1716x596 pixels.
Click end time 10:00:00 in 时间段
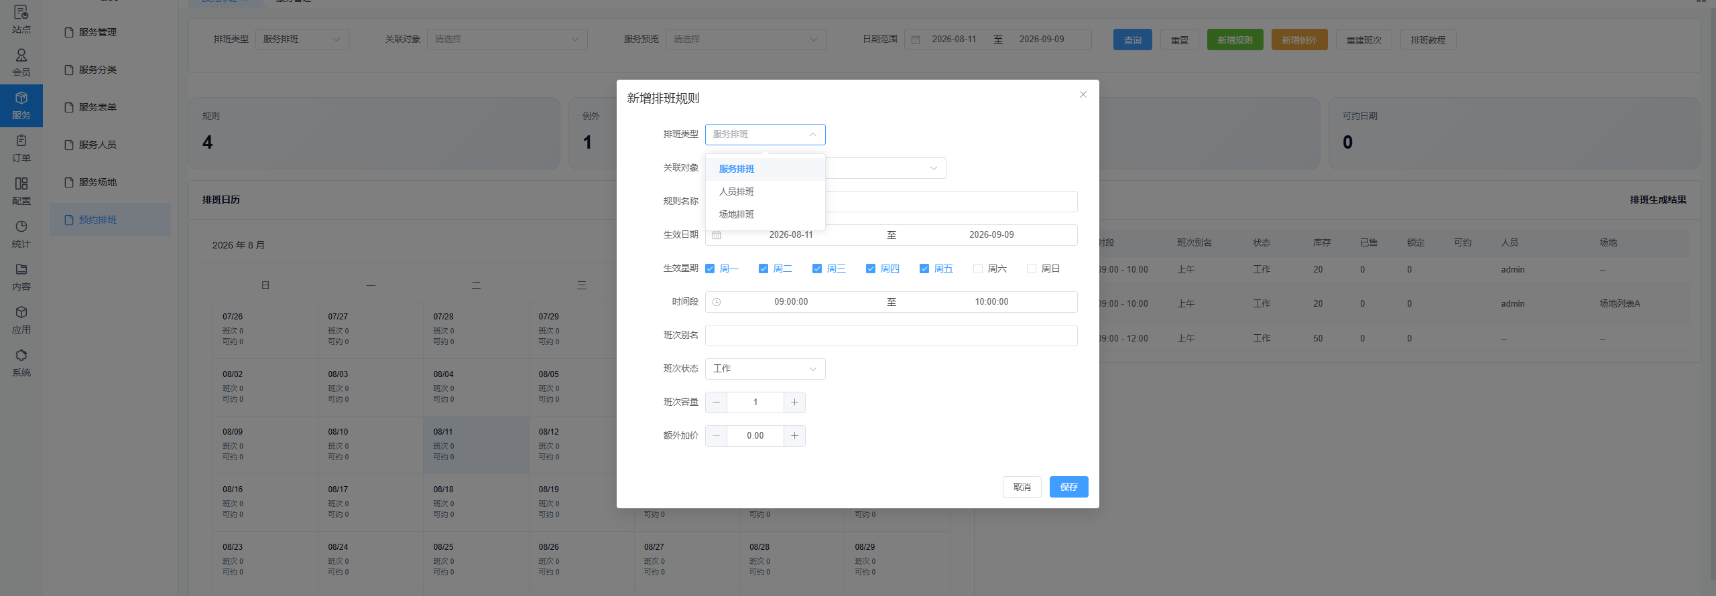991,302
